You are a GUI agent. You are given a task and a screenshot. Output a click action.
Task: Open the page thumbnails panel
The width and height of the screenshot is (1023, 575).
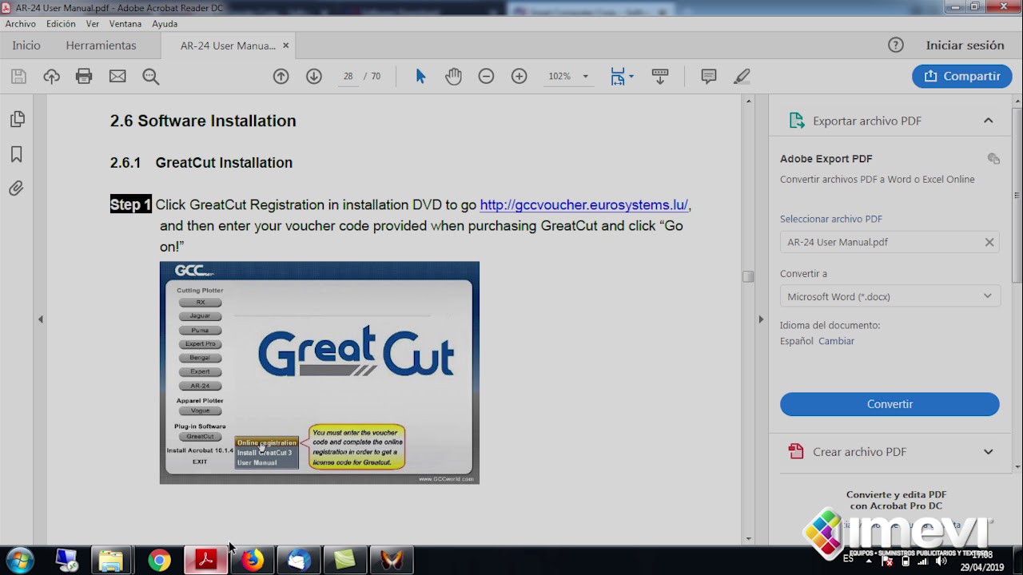tap(17, 119)
